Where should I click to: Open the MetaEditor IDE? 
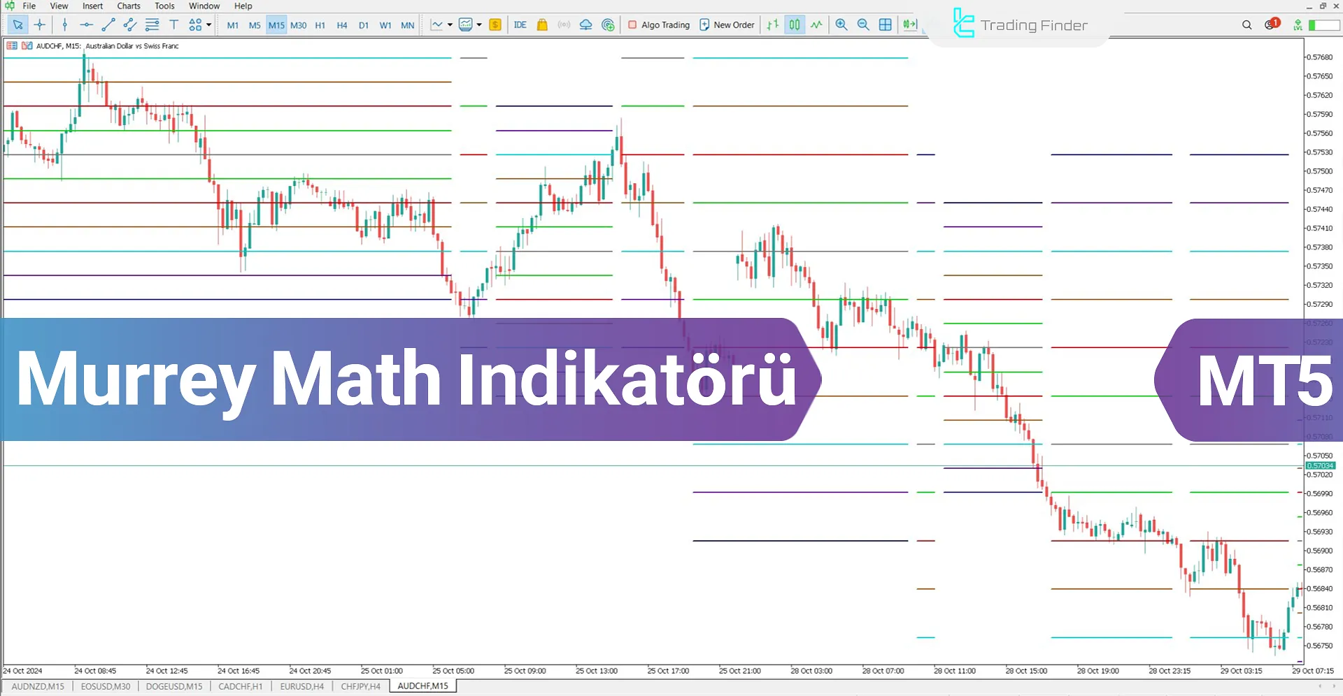(x=520, y=24)
